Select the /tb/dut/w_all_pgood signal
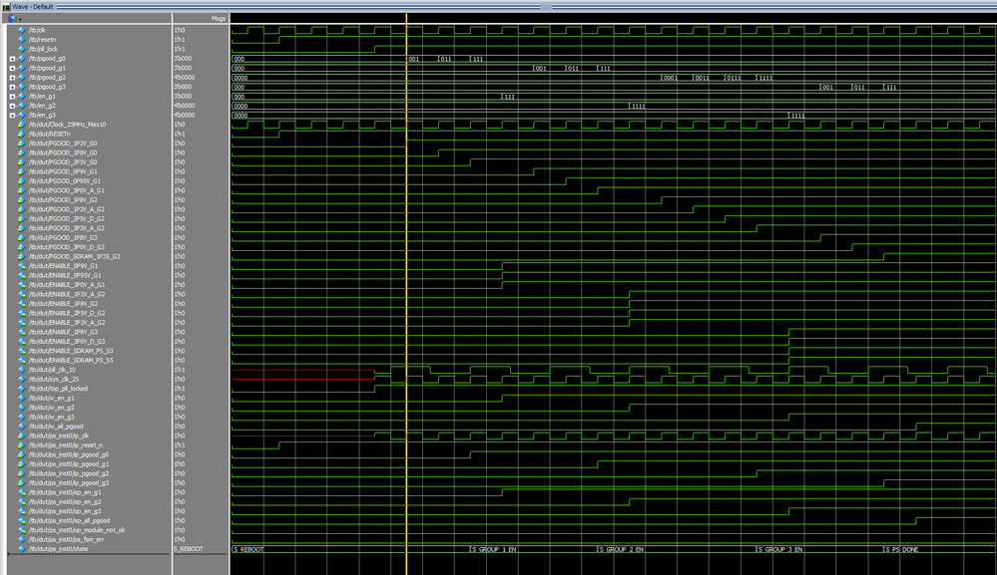997x575 pixels. pyautogui.click(x=58, y=427)
